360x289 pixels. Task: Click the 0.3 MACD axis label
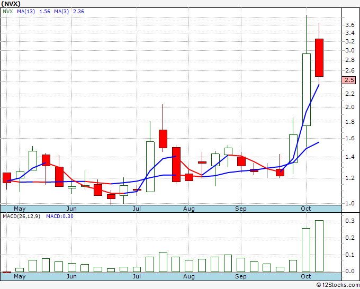point(349,221)
